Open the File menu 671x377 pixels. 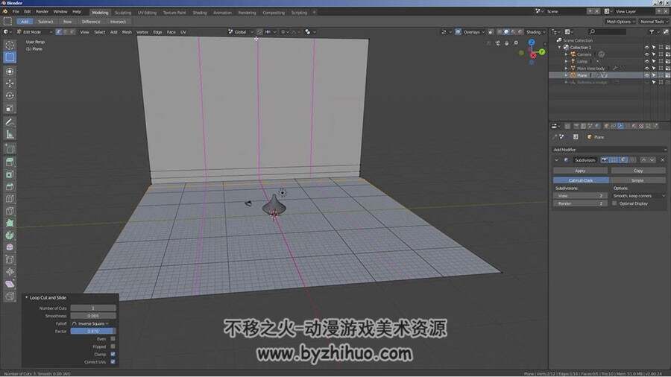(x=16, y=11)
